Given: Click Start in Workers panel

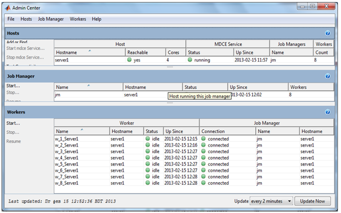Looking at the screenshot, I should click(13, 123).
